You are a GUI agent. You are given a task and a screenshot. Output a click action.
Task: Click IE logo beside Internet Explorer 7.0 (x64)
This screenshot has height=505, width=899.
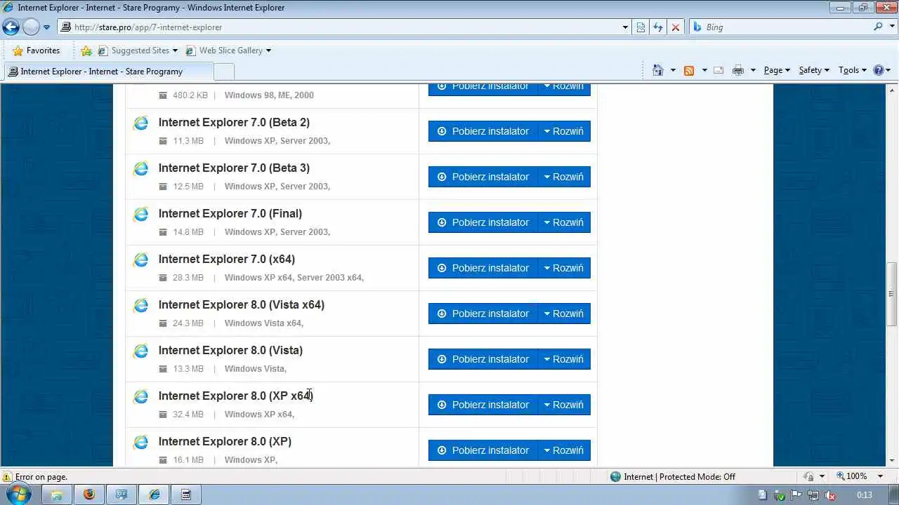pyautogui.click(x=140, y=260)
